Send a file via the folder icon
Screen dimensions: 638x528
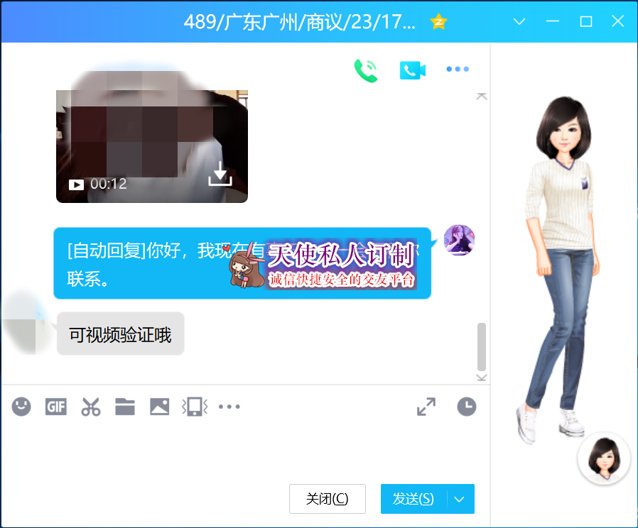pyautogui.click(x=124, y=407)
